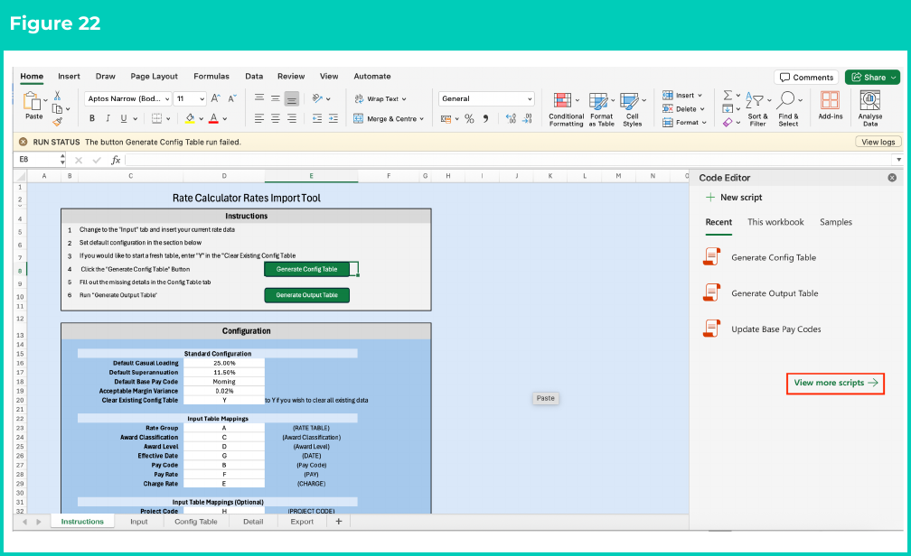Click green Generate Output Table button in sheet
The height and width of the screenshot is (556, 911).
click(306, 295)
